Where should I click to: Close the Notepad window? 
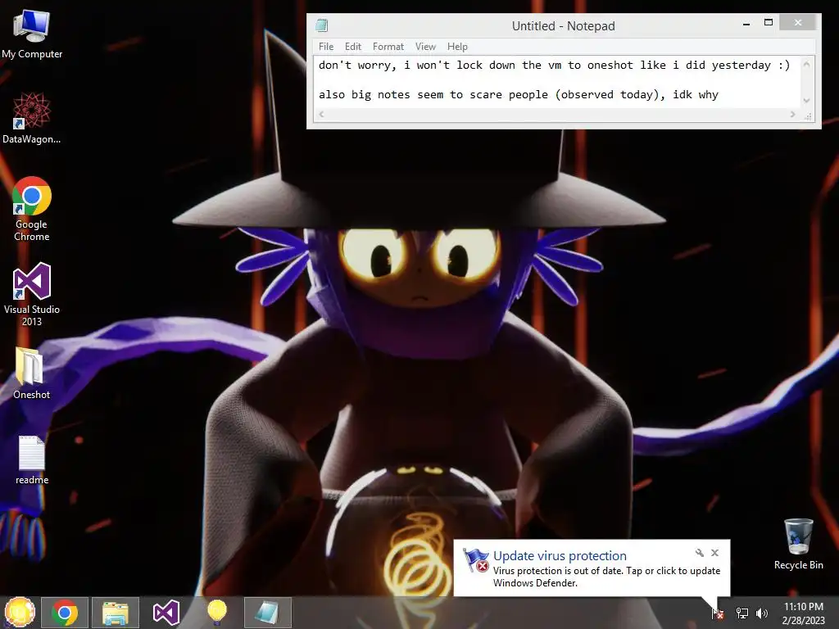point(798,22)
